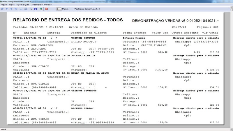Click the total value 513,93
This screenshot has height=131, width=233.
click(214, 52)
